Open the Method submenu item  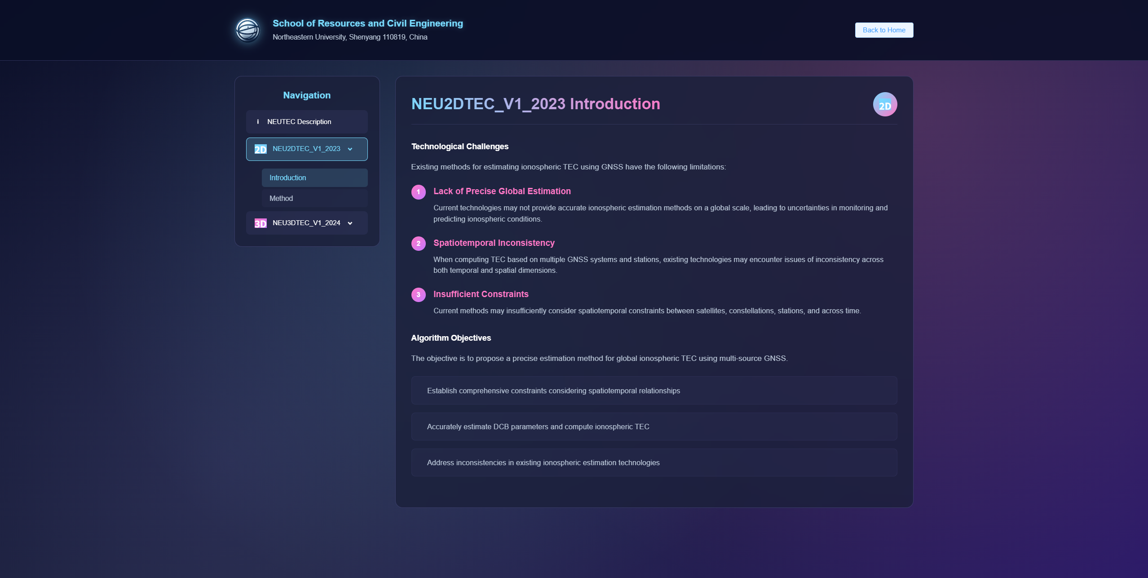point(314,198)
